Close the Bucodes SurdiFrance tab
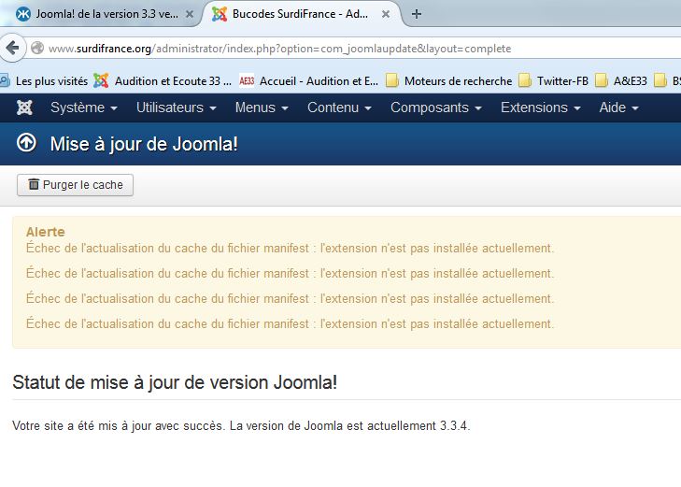Screen dimensions: 681x487 387,14
